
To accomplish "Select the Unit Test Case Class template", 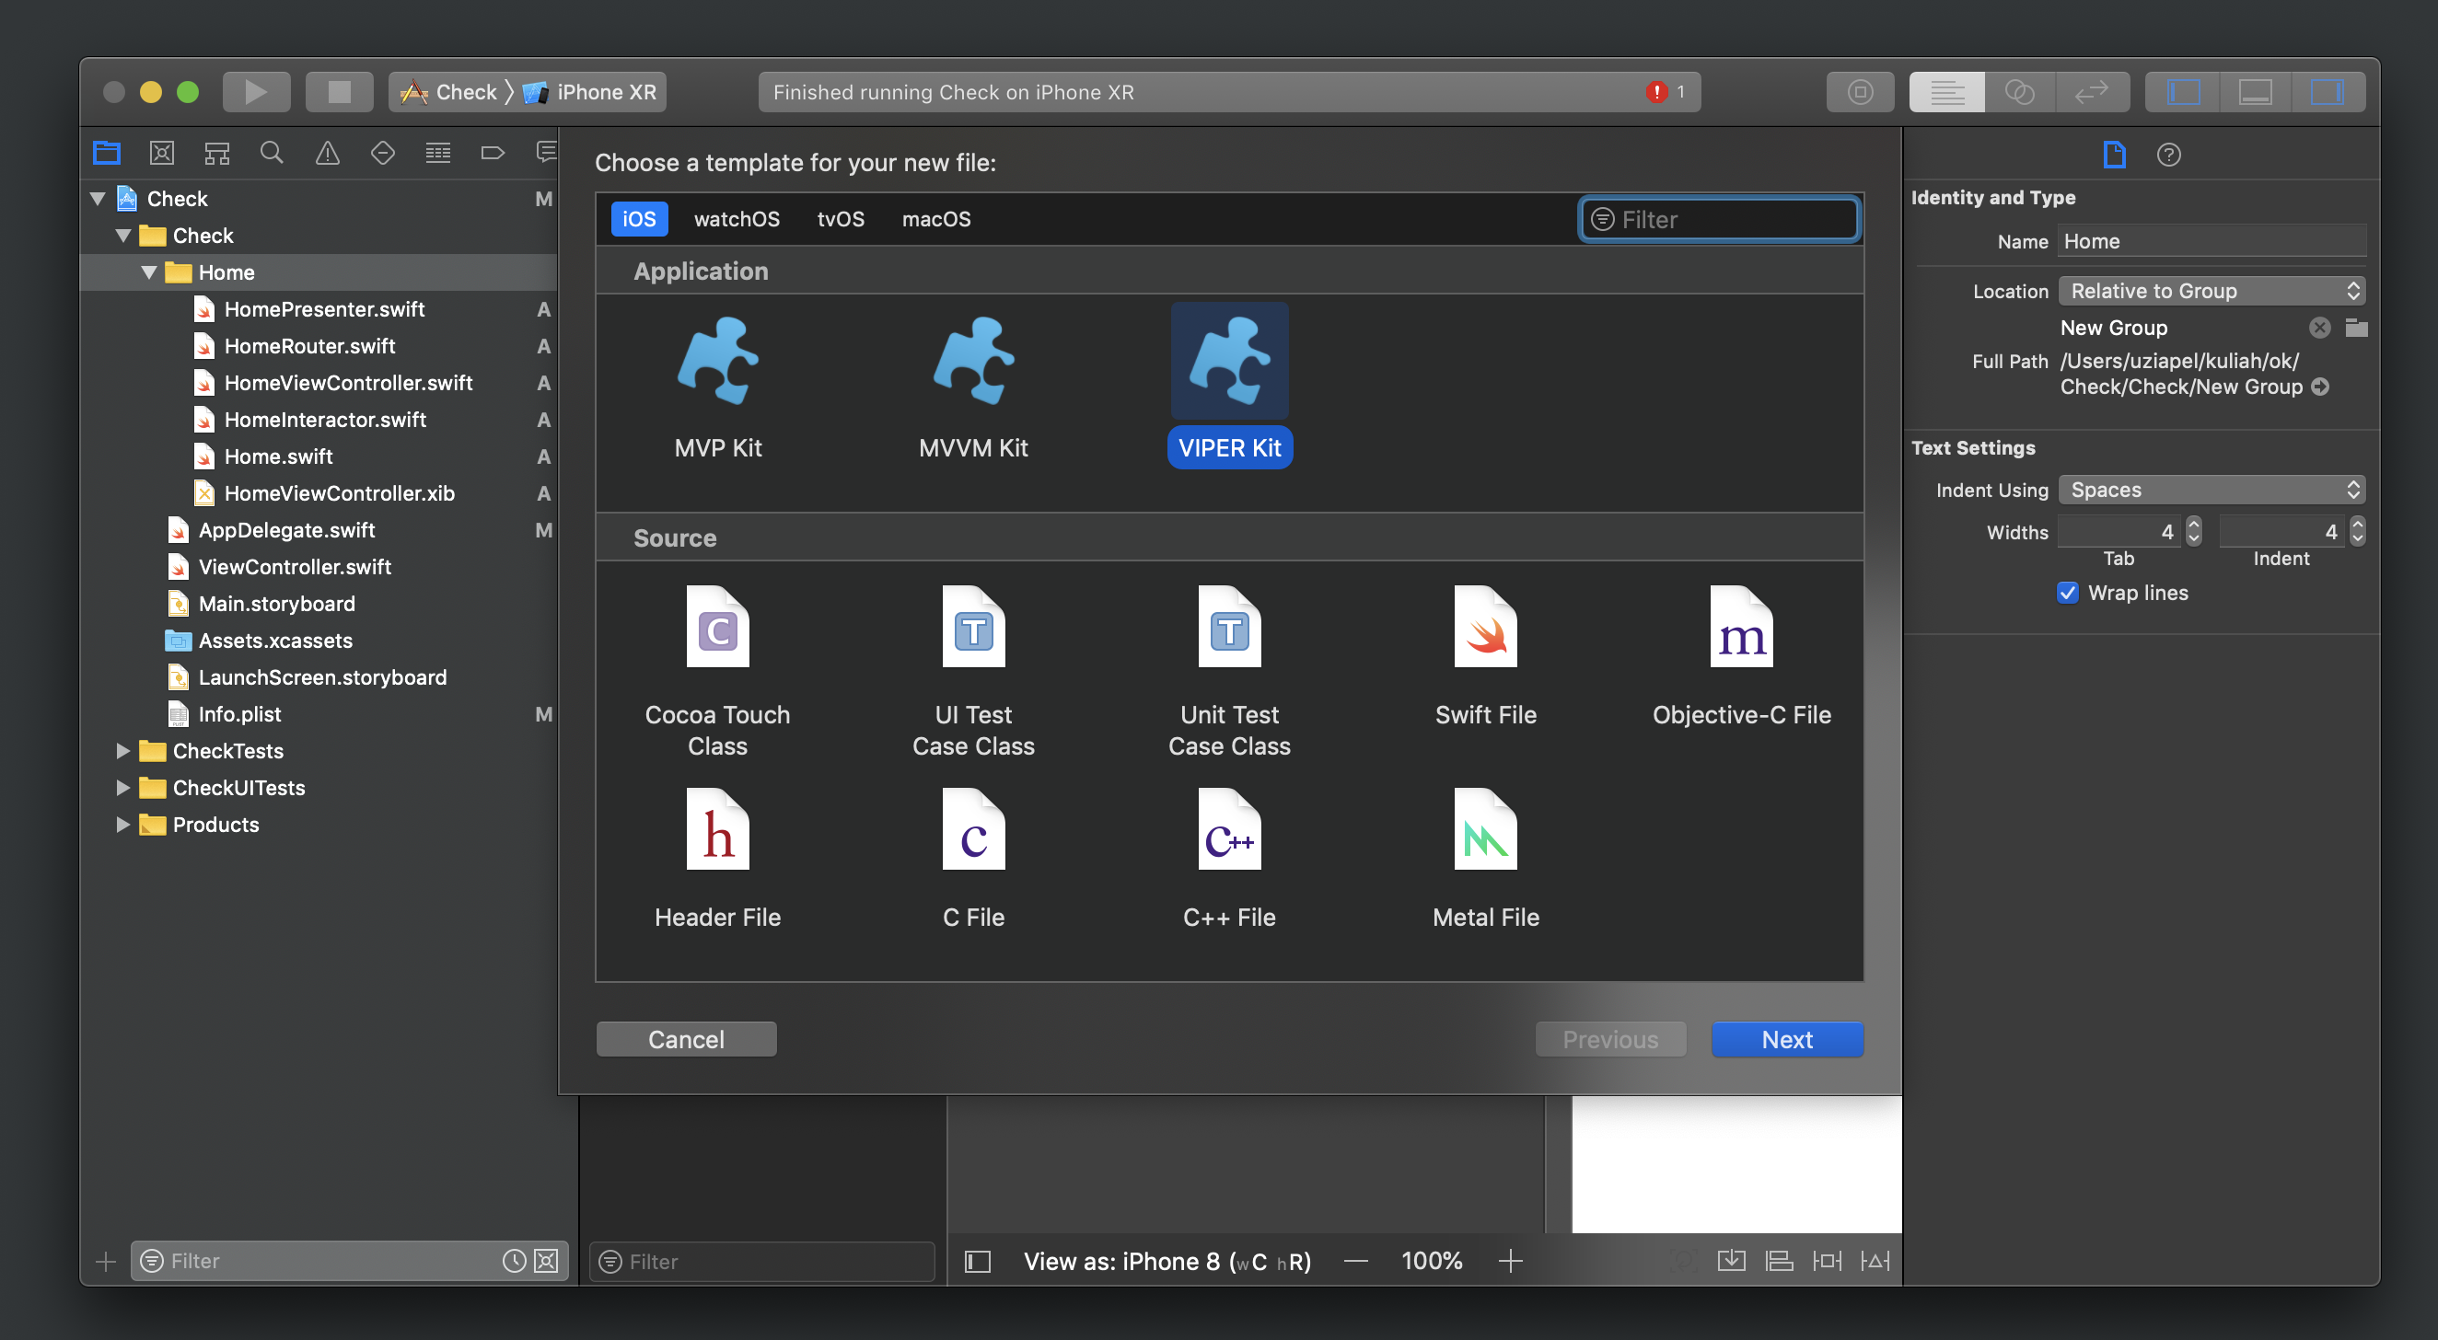I will pyautogui.click(x=1230, y=670).
